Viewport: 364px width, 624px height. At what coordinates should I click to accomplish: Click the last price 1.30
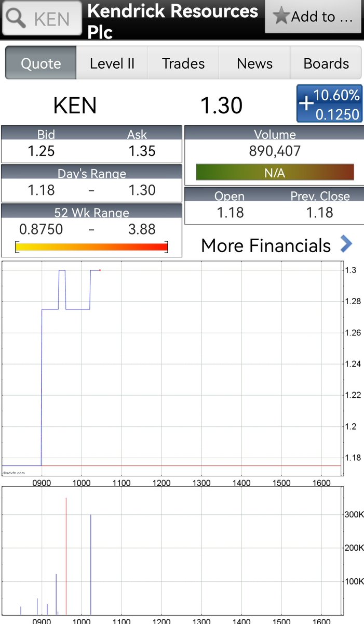click(x=222, y=106)
